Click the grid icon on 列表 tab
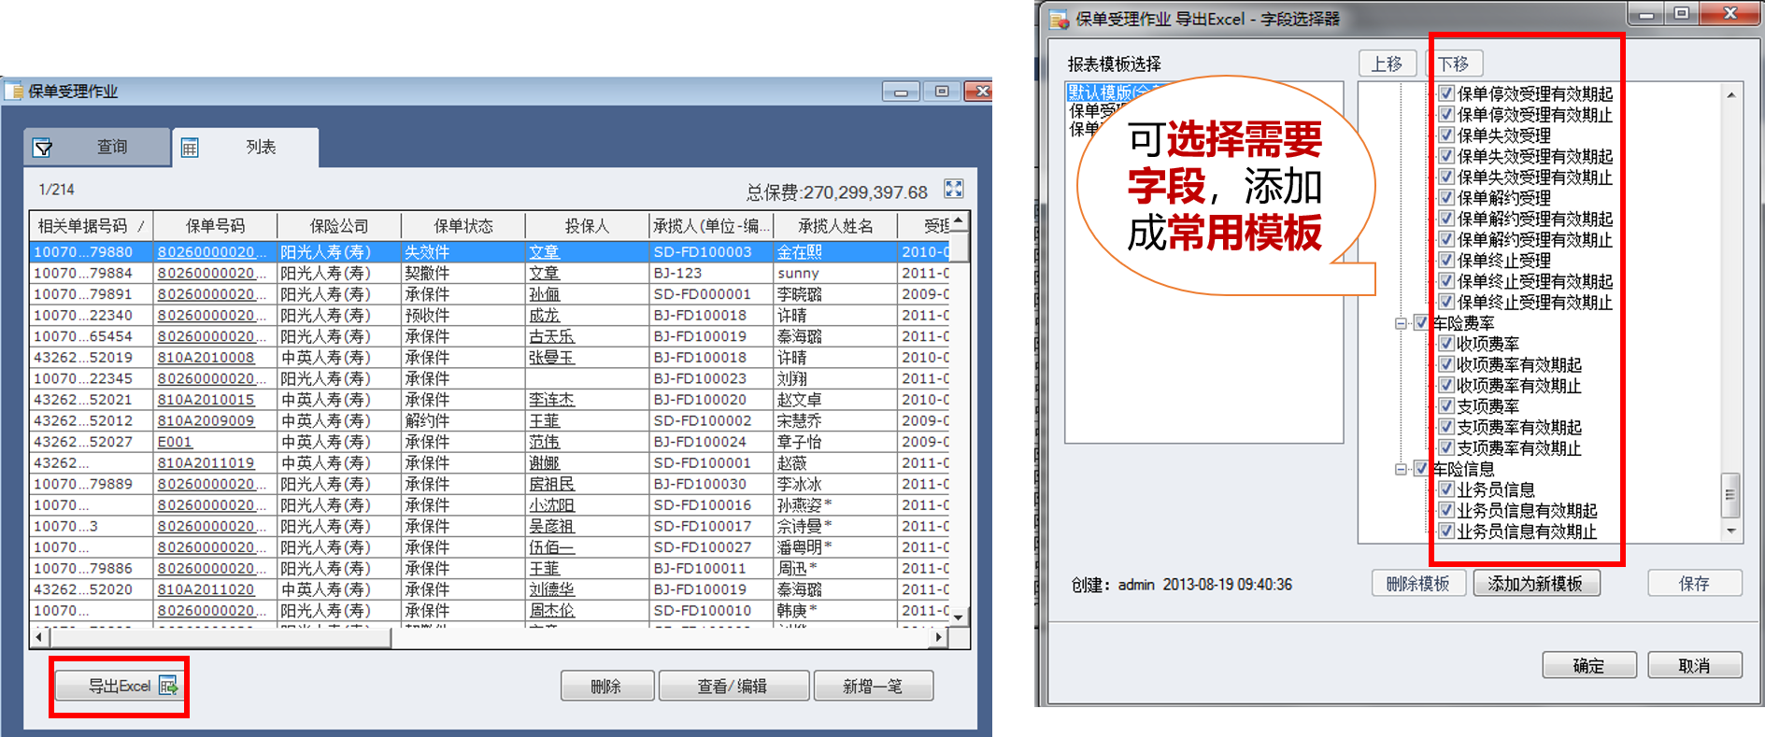 pos(190,148)
